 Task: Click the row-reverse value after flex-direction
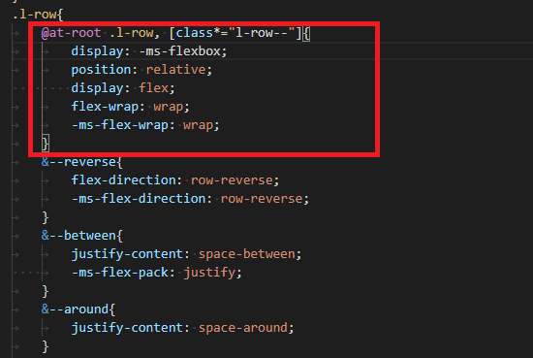pos(232,180)
